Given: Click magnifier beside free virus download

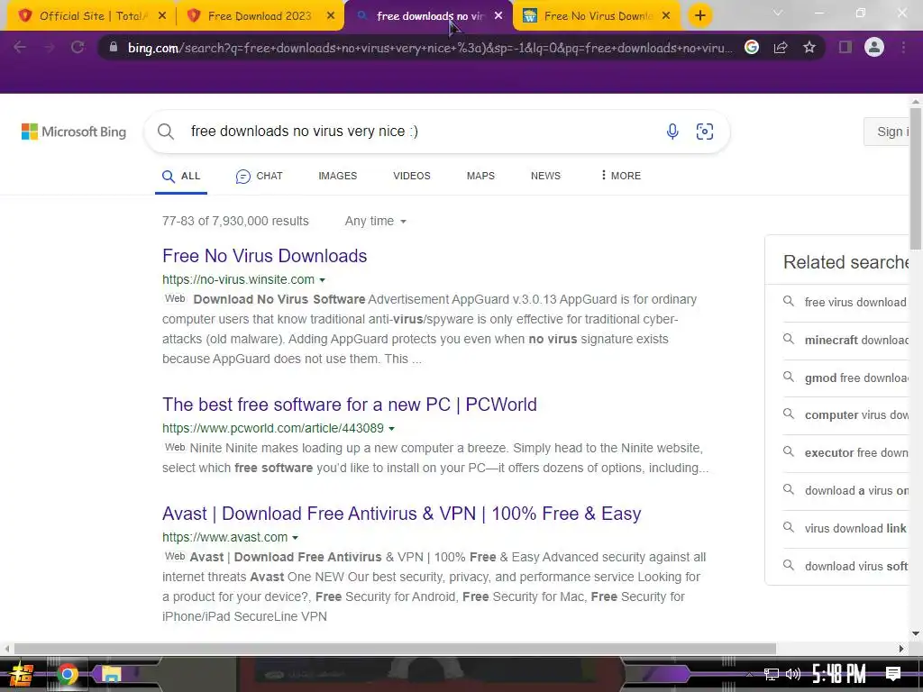Looking at the screenshot, I should click(788, 301).
